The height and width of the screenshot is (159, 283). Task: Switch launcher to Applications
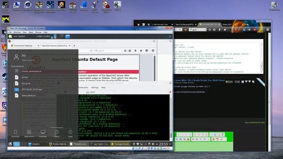(29, 133)
